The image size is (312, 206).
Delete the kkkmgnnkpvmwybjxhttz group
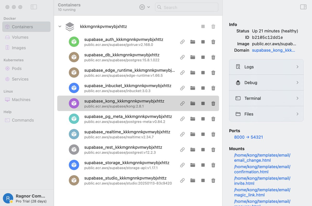pos(213,26)
